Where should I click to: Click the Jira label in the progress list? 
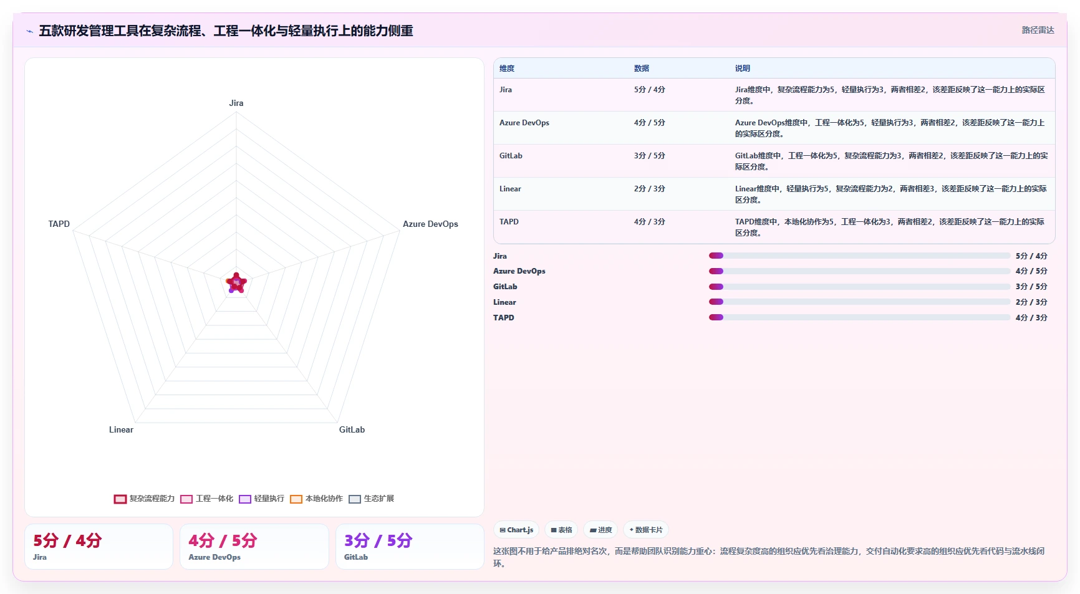500,256
